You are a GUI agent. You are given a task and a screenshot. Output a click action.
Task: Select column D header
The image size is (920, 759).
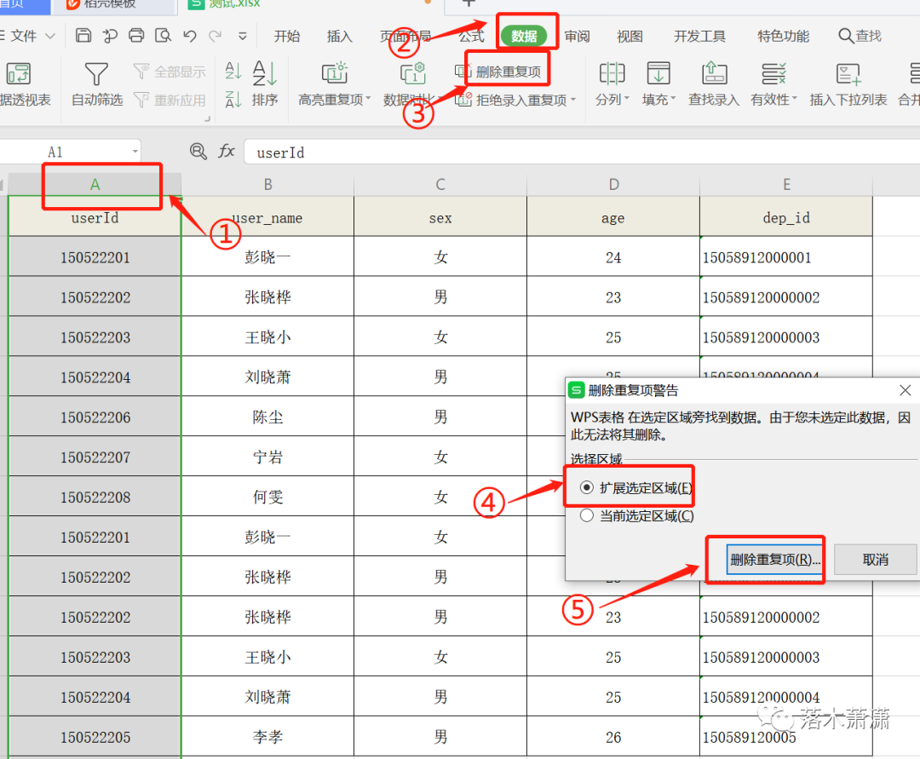point(613,184)
